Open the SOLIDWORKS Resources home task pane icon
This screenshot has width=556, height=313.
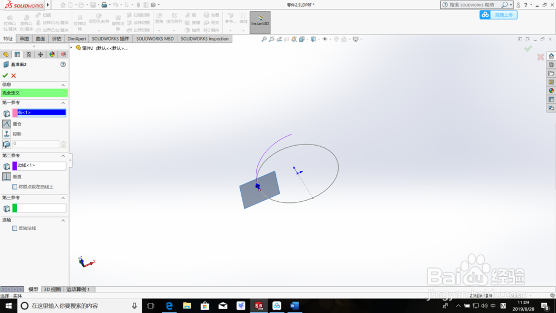click(x=551, y=56)
